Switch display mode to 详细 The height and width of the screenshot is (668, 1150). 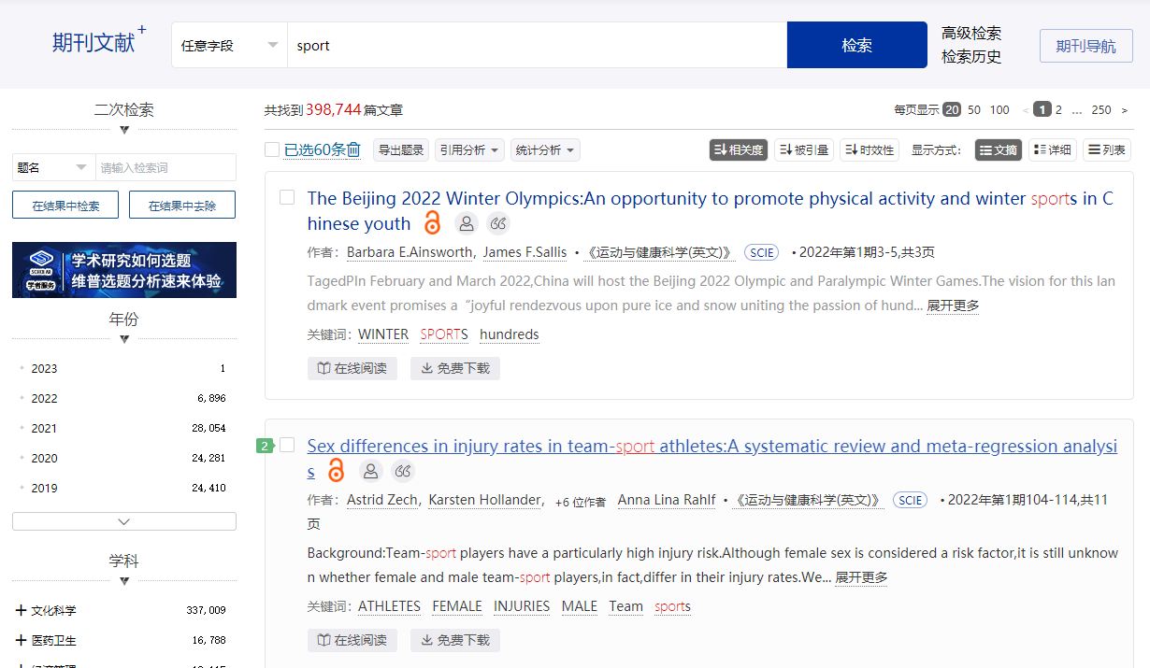click(1053, 150)
